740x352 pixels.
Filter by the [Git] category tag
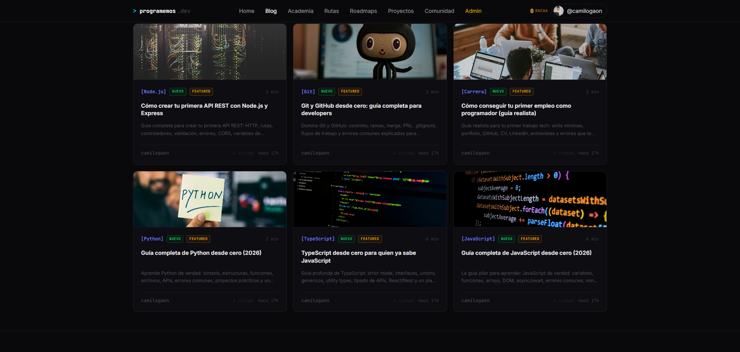click(308, 92)
